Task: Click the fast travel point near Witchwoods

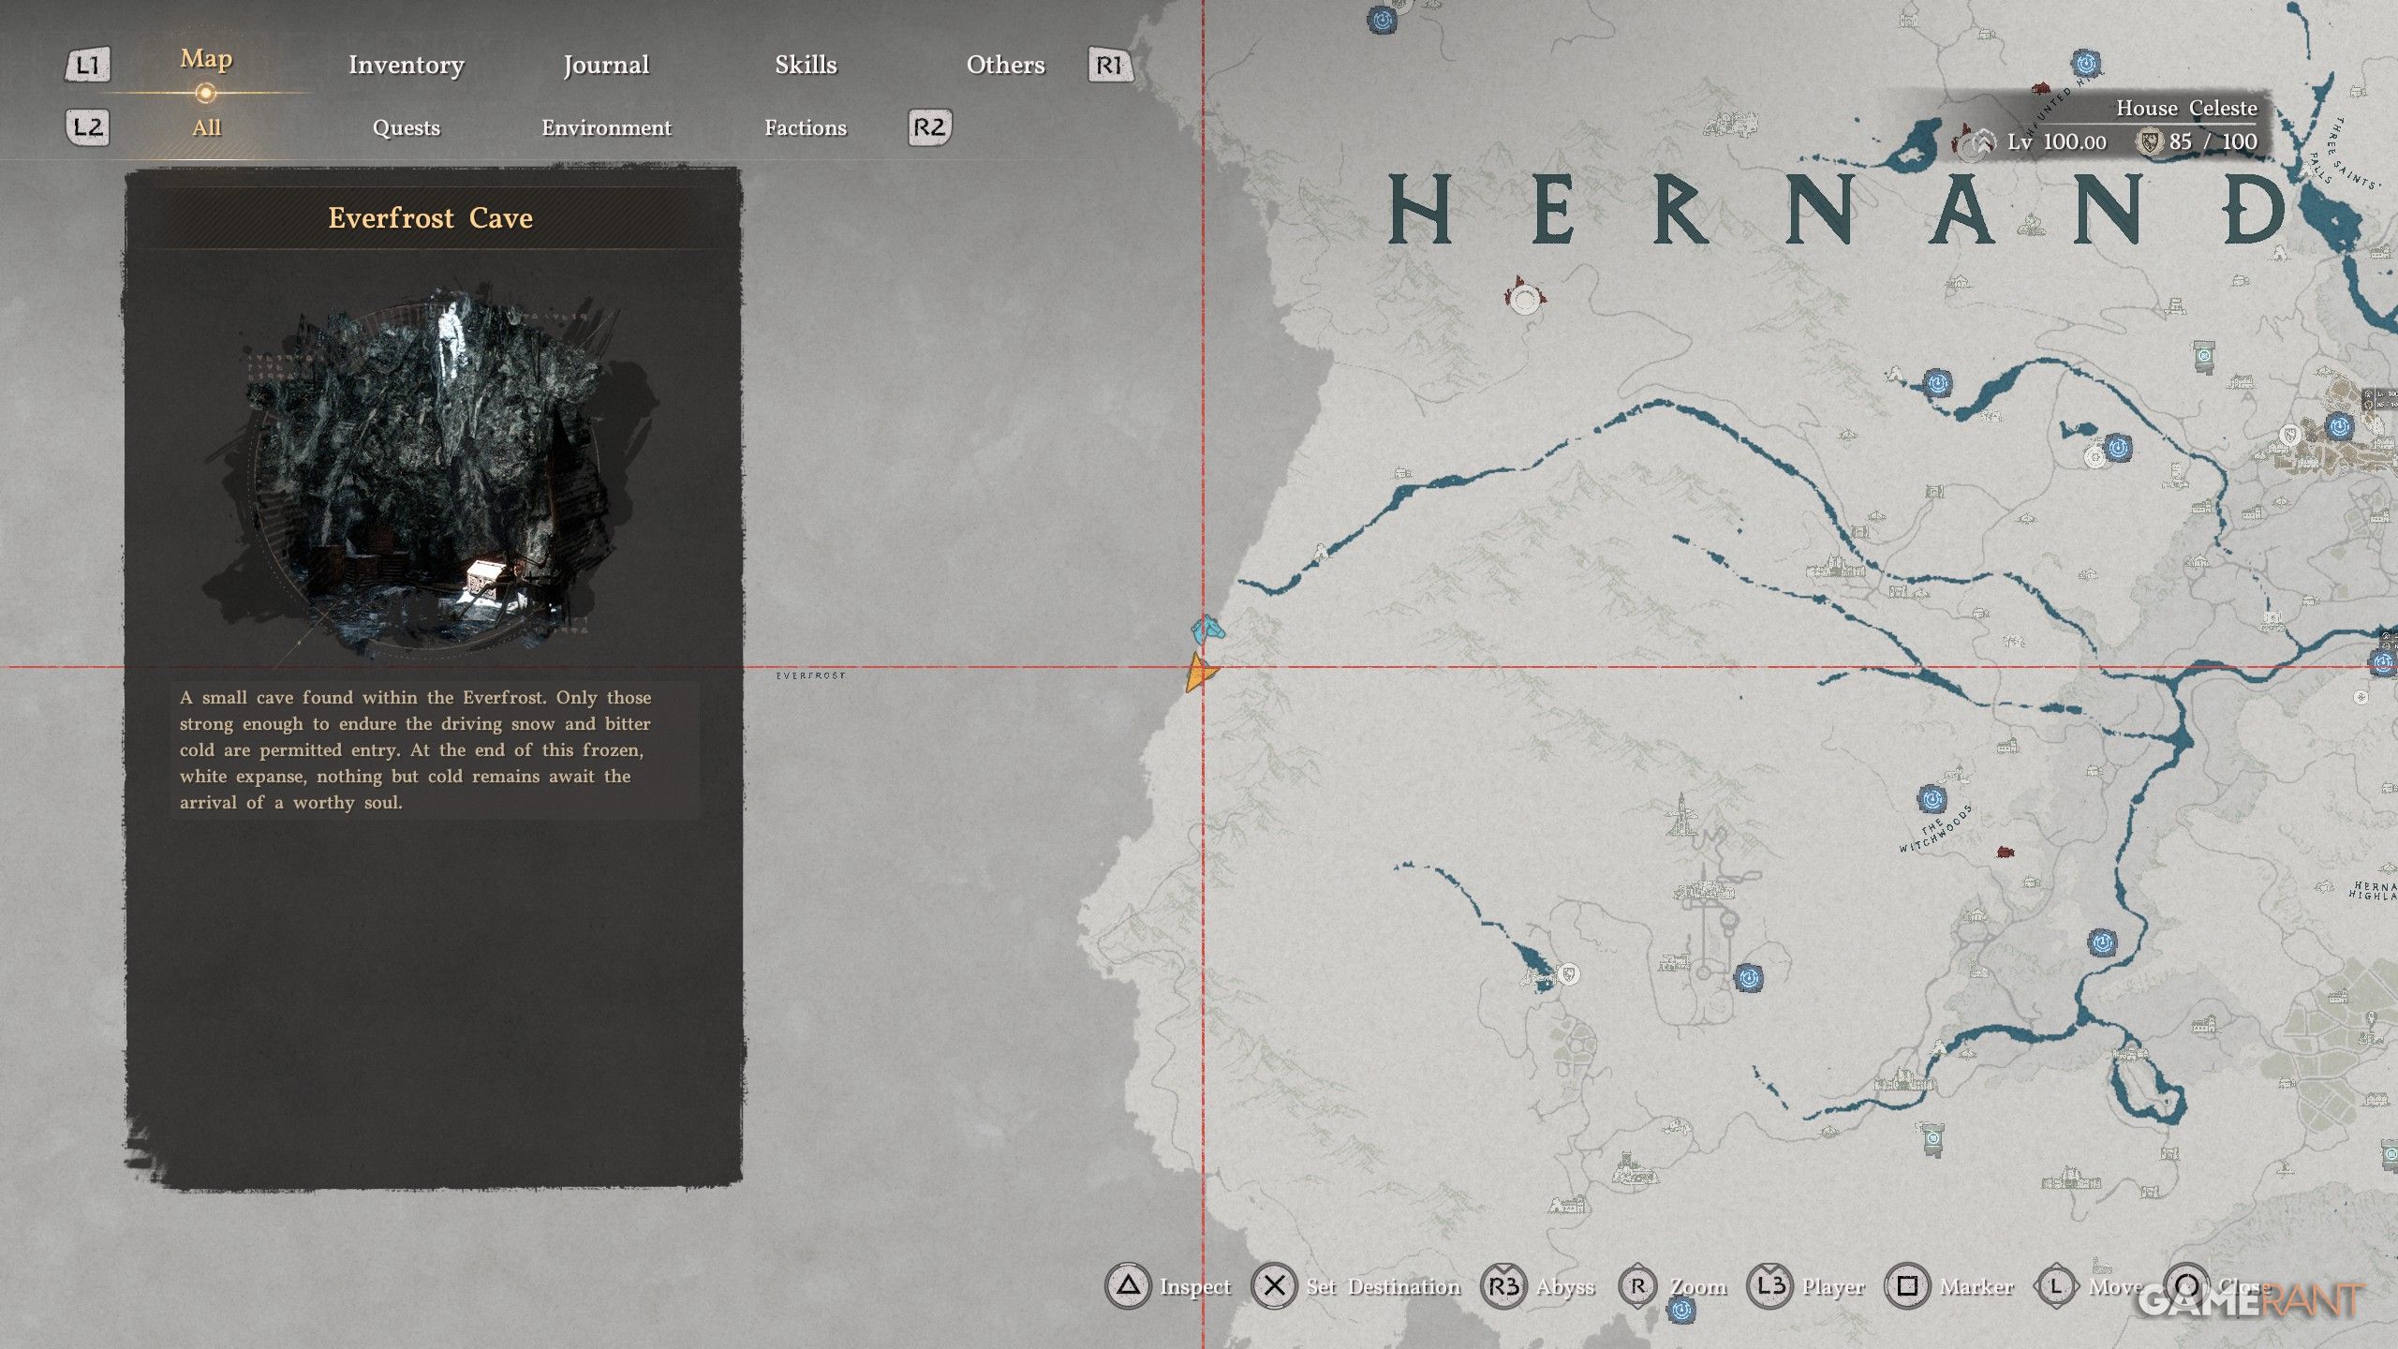Action: [1932, 799]
